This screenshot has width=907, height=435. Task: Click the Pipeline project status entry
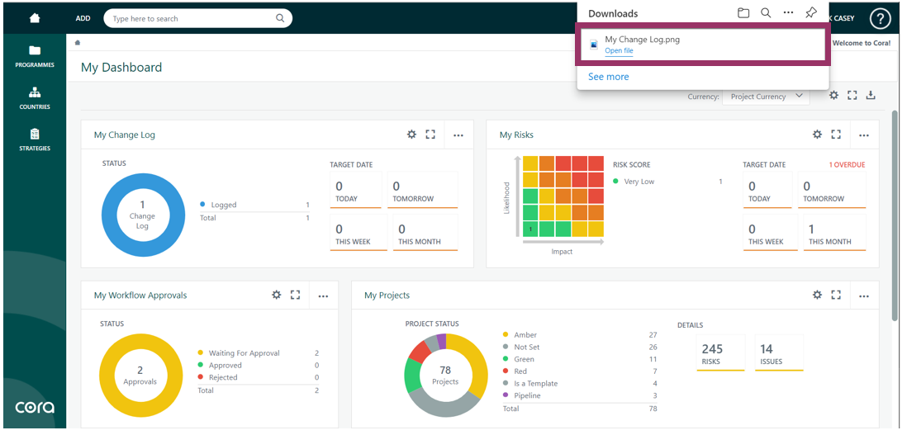pyautogui.click(x=580, y=395)
